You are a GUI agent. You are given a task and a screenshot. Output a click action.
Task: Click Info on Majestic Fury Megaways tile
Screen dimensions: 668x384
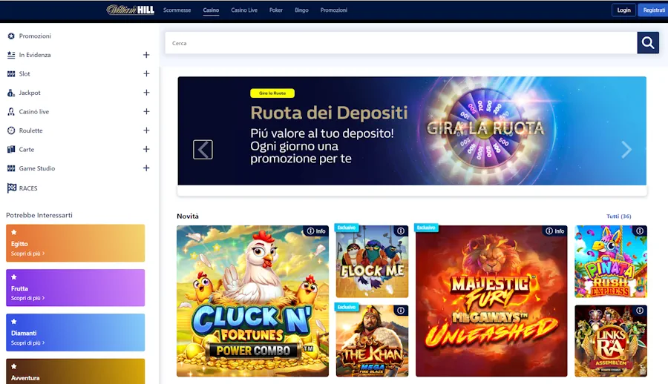(554, 231)
